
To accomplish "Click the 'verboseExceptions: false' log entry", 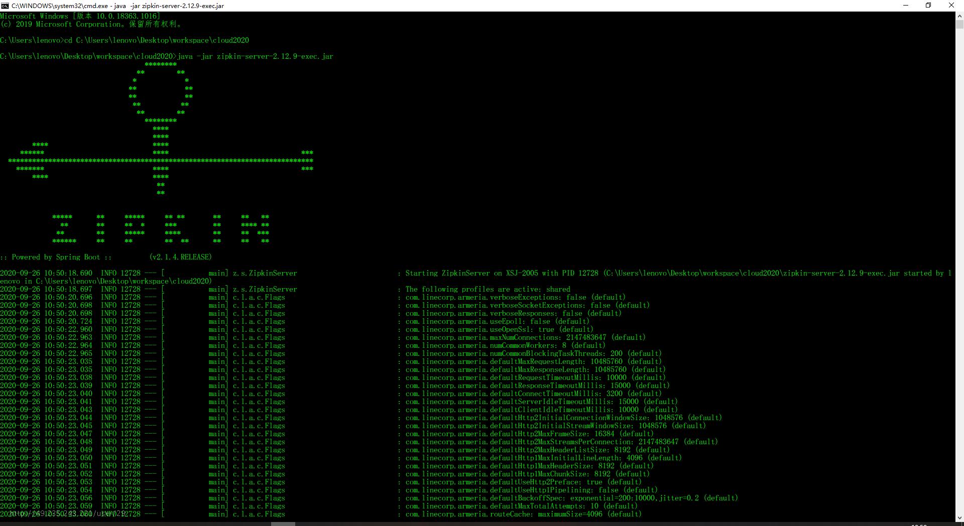I will 516,297.
